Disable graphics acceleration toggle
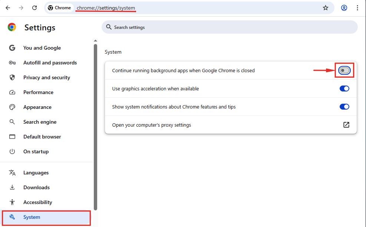 344,89
